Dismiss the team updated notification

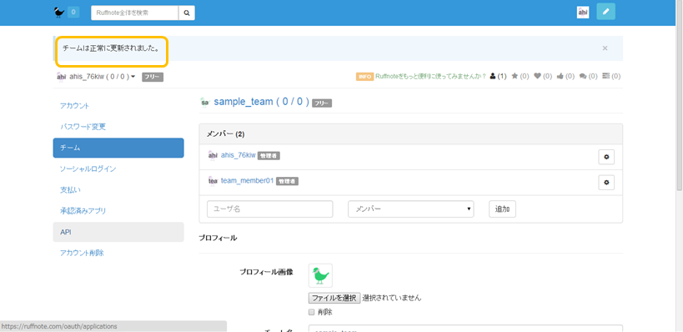tap(605, 48)
